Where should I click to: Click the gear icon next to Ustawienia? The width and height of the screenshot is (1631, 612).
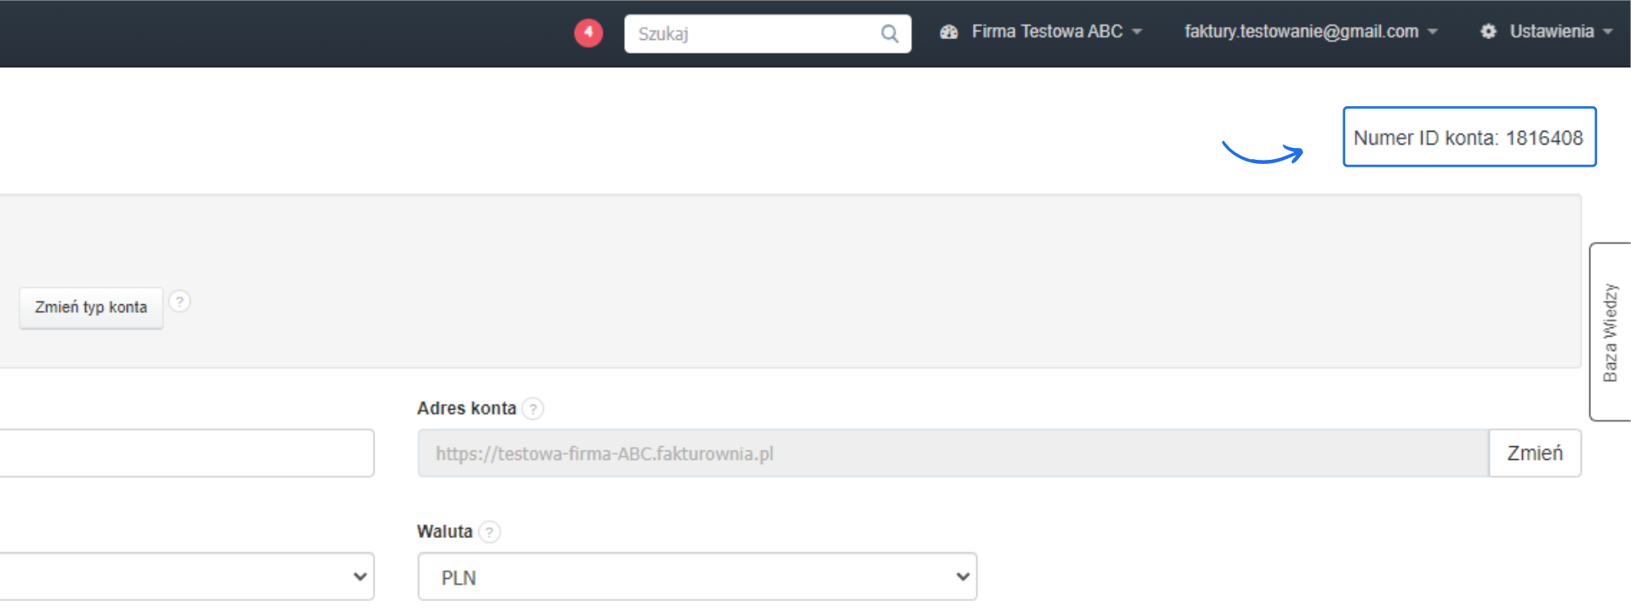tap(1488, 31)
